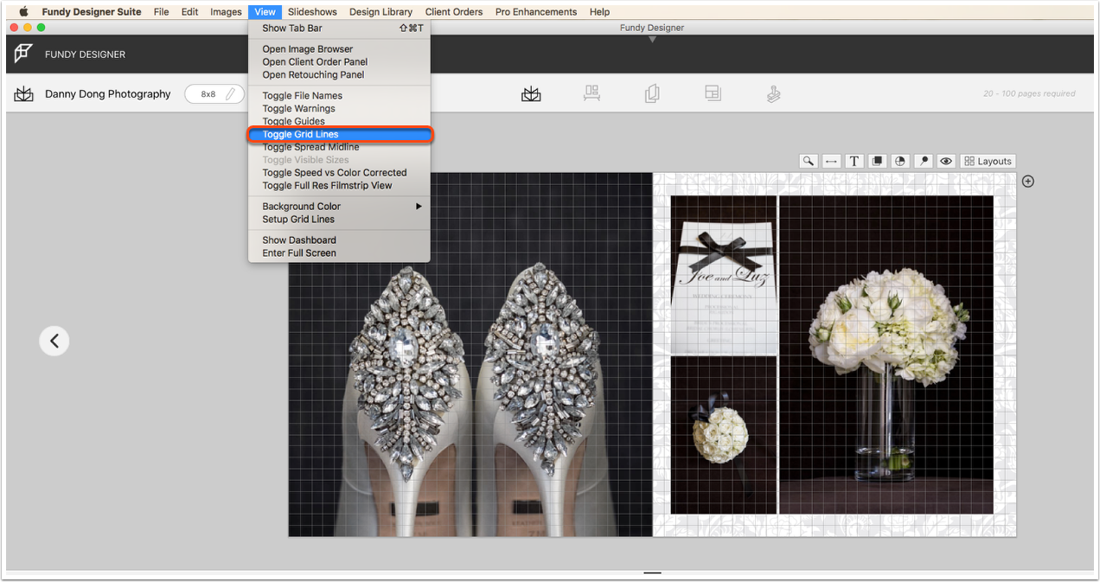Click the circled plus to add spread
This screenshot has width=1100, height=582.
point(1027,181)
